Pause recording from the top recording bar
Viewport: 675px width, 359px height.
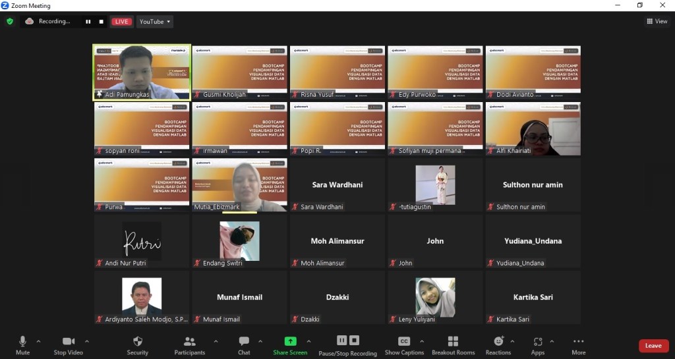coord(88,22)
